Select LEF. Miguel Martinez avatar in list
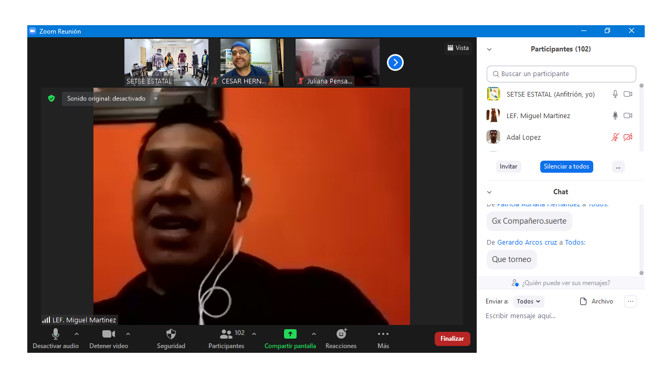Viewport: 672px width, 378px height. coord(493,115)
